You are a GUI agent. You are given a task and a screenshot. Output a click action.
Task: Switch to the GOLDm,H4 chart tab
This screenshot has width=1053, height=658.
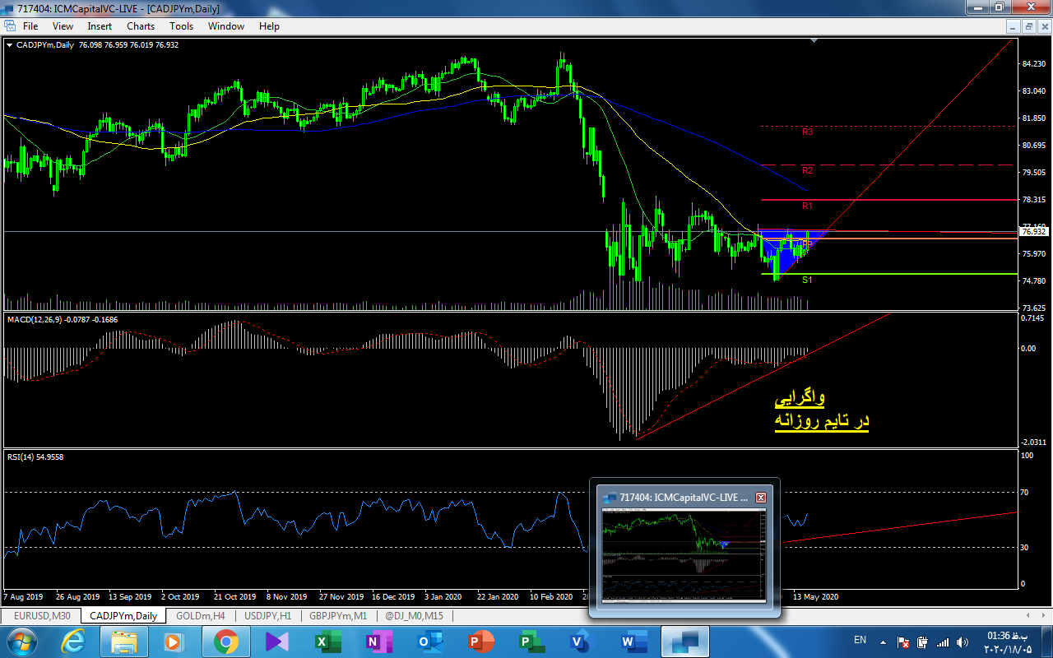[201, 615]
